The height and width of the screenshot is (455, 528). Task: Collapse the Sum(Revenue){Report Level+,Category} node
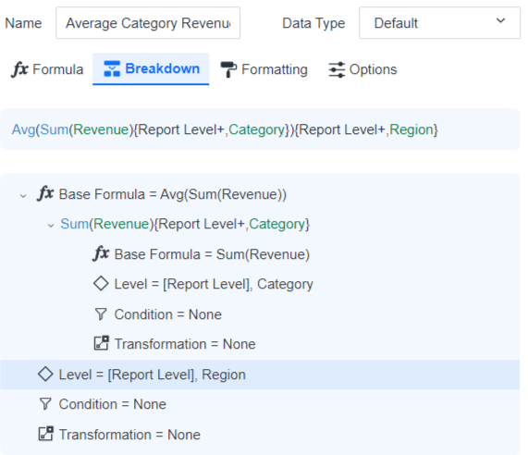pos(51,226)
